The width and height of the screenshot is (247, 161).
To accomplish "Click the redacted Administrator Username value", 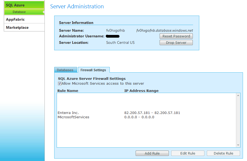I will [x=113, y=36].
